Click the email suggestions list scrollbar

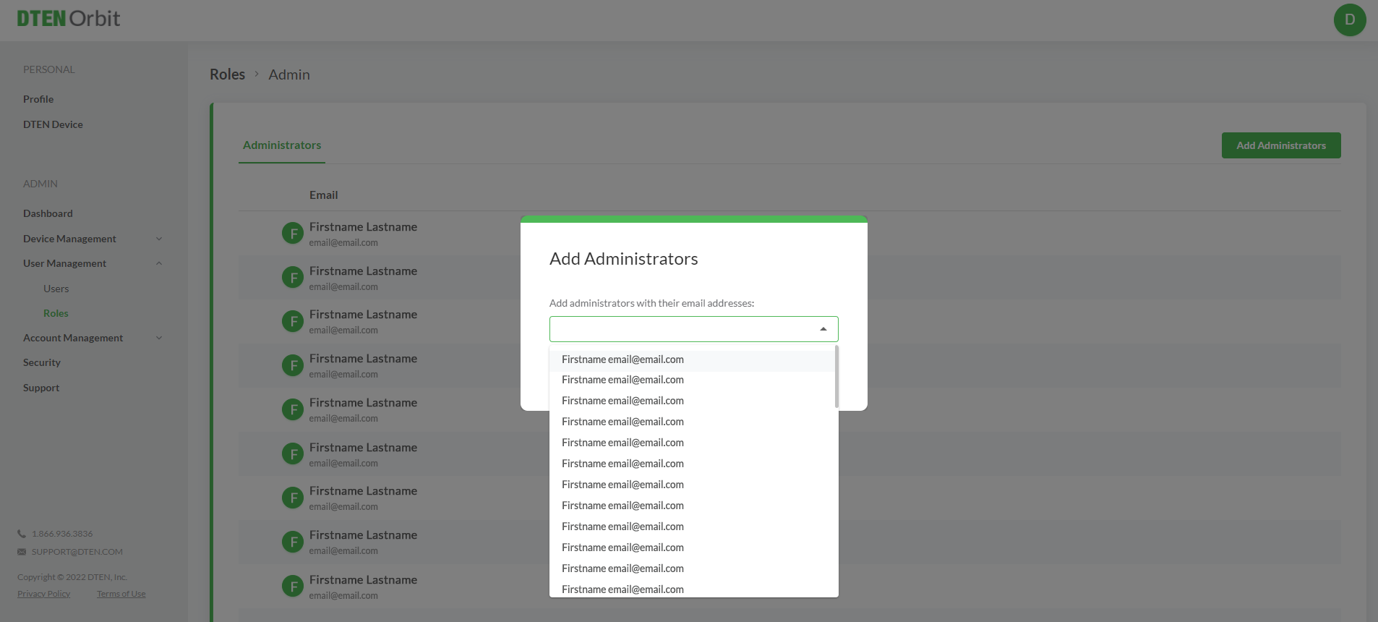click(836, 377)
